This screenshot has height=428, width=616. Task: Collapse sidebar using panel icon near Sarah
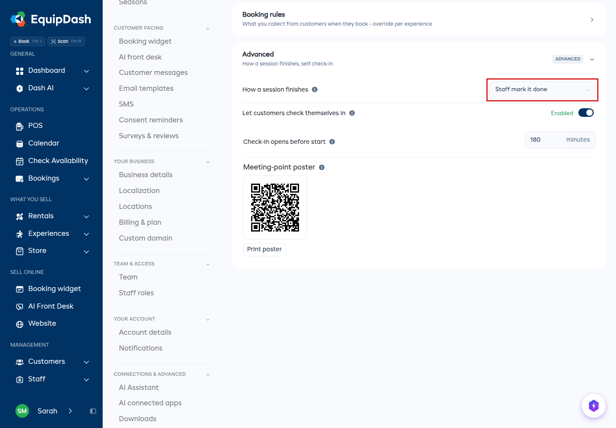point(93,411)
